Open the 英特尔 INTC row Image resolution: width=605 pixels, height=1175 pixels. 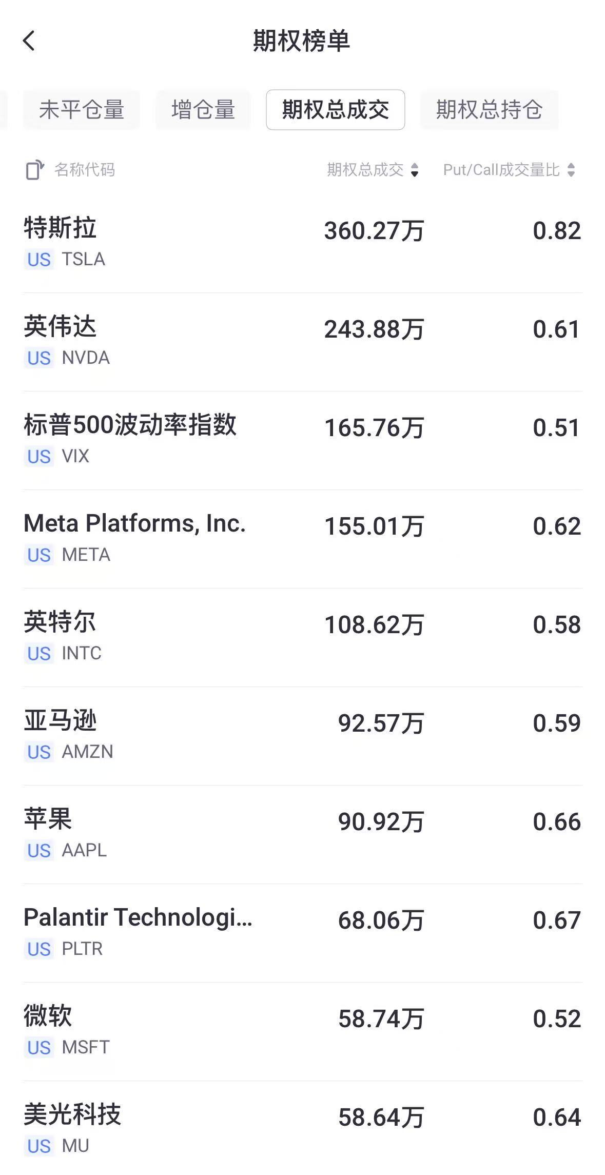pos(302,637)
